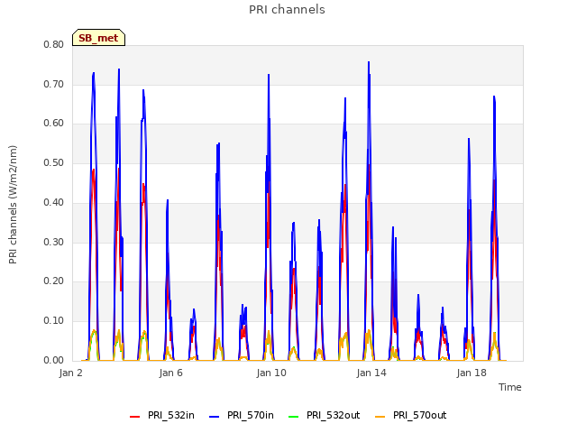Click the Jan 10 x-axis label
Viewport: 577px width, 433px height.
pyautogui.click(x=271, y=373)
